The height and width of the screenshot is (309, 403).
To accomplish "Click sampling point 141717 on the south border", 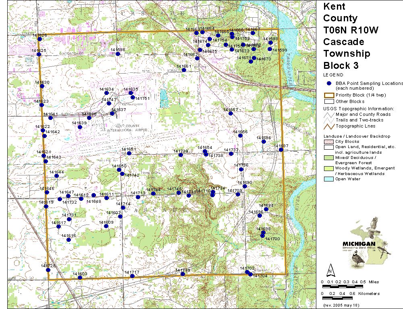I will [132, 276].
